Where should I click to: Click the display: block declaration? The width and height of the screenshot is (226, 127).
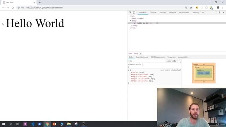(138, 72)
